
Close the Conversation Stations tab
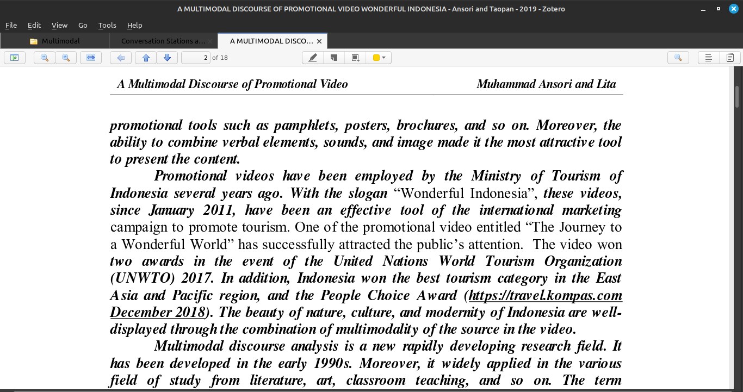(210, 41)
